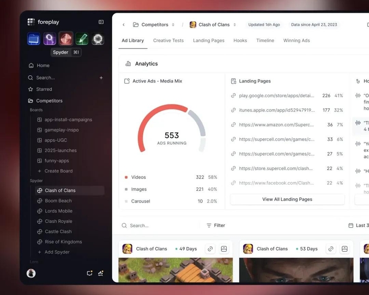Open the blue folder Swipe File app
Image resolution: width=369 pixels, height=295 pixels.
(x=34, y=38)
